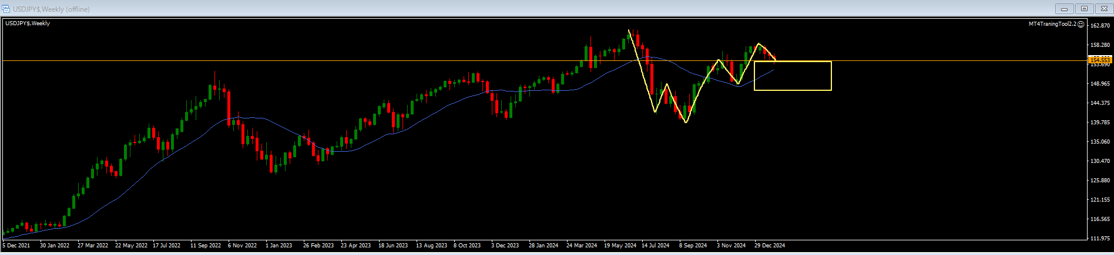
Task: Maximize the USDJPY chart window
Action: (x=1084, y=9)
